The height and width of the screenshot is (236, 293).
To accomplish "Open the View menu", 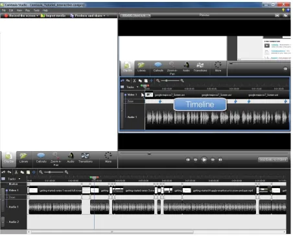I will 19,10.
